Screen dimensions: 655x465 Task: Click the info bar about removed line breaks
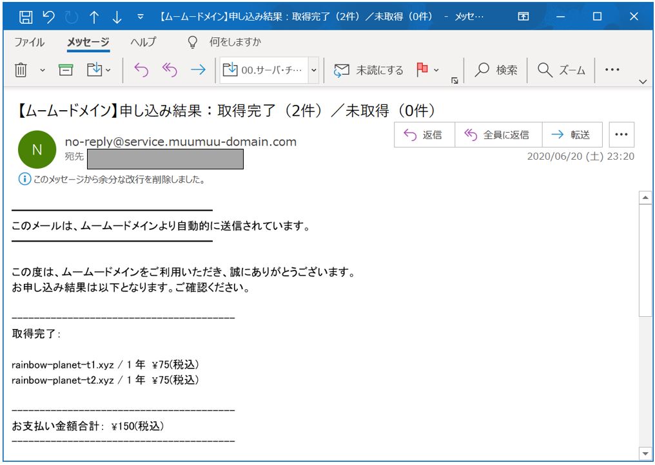click(x=112, y=180)
